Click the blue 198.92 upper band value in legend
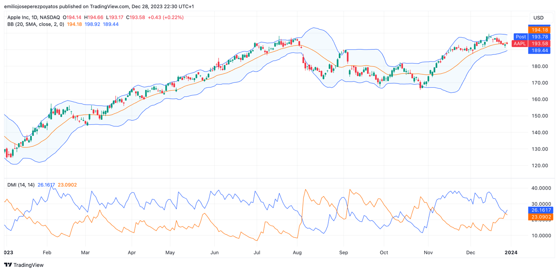This screenshot has height=272, width=559. pos(92,24)
